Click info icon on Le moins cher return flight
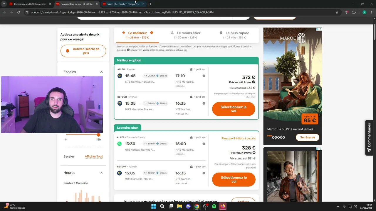 pos(204,173)
